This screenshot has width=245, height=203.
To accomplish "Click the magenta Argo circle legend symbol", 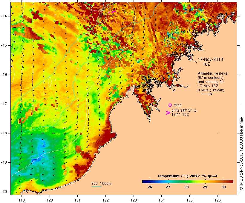I will click(170, 105).
